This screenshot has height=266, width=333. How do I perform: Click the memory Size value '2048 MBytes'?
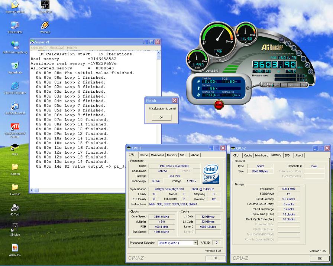tap(260, 171)
